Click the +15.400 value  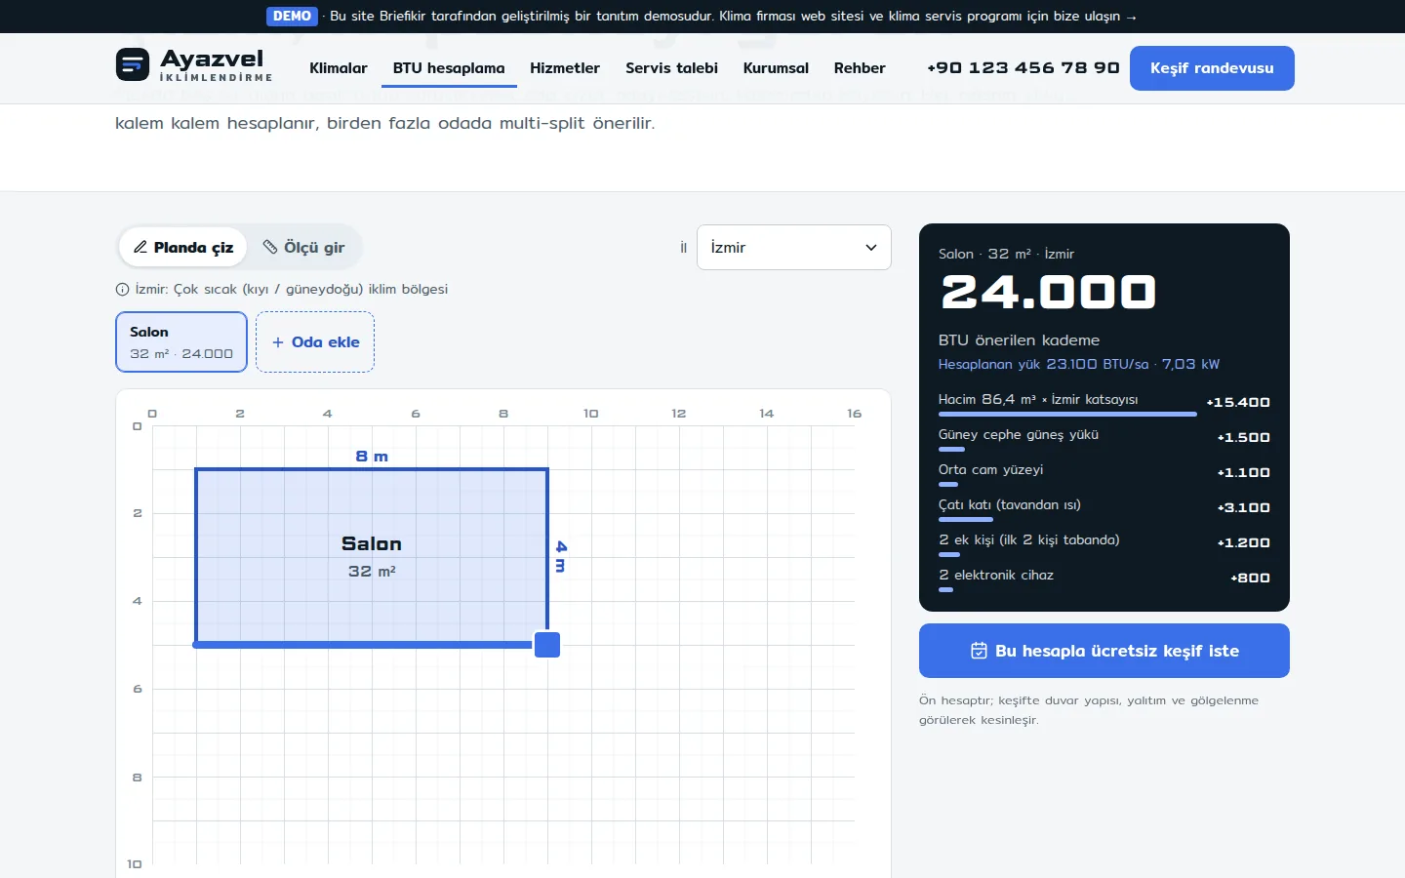point(1238,402)
